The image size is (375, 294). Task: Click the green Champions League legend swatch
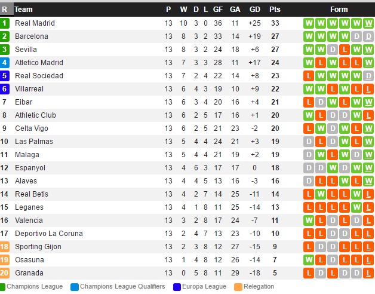pyautogui.click(x=2, y=287)
